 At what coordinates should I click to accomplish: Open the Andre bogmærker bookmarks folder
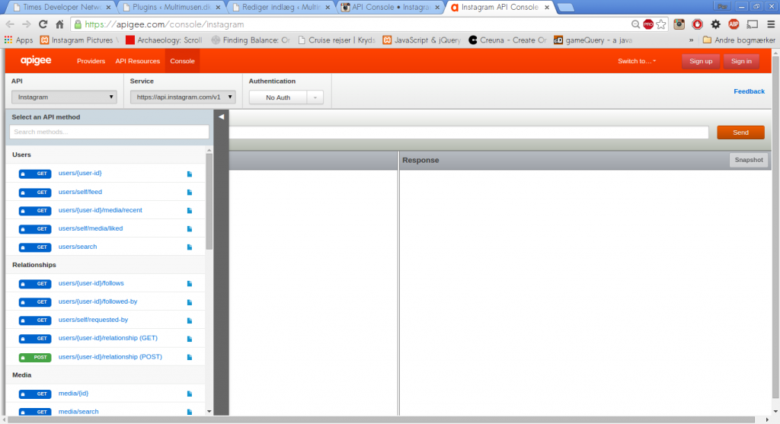(739, 40)
